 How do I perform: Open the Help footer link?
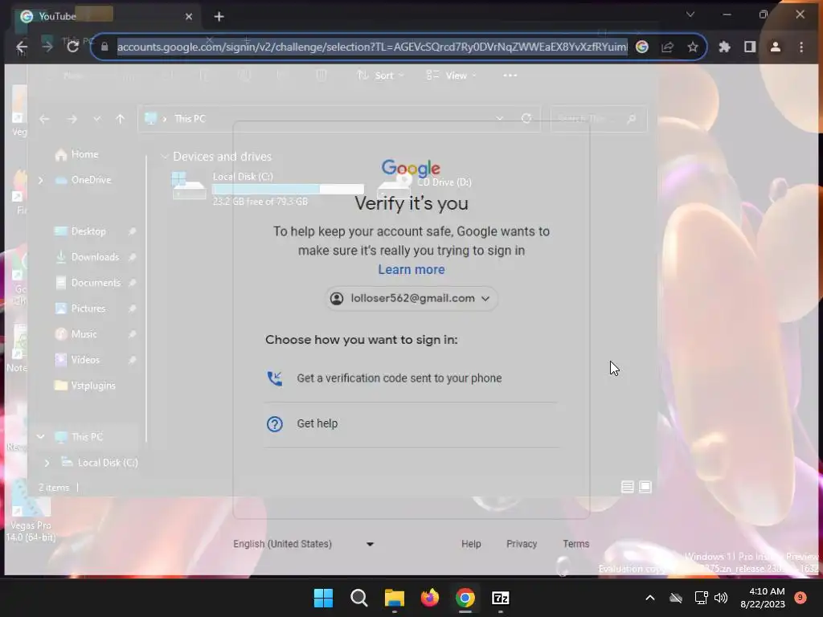pyautogui.click(x=471, y=544)
